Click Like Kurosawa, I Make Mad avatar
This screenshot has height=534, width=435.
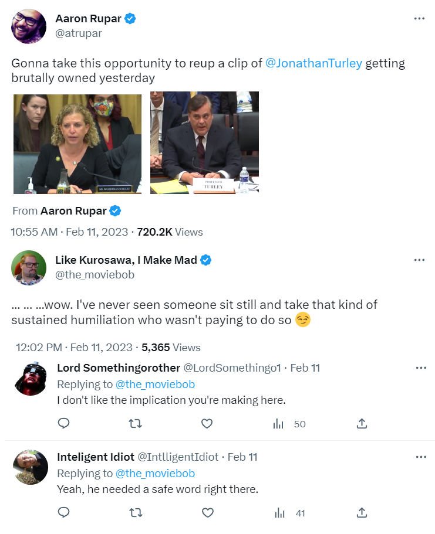pos(28,267)
